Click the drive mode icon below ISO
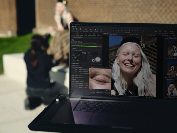 pos(74,60)
